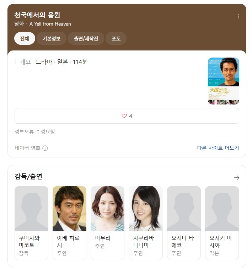Switch to the 기본정보 tab
This screenshot has width=252, height=269.
[x=52, y=38]
